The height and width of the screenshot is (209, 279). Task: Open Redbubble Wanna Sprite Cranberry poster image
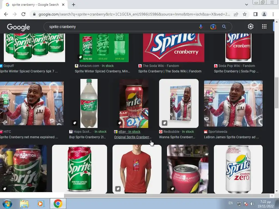pos(179,103)
